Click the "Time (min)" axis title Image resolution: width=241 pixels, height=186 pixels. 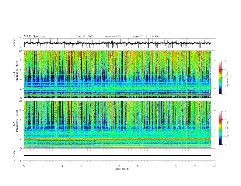(x=122, y=169)
